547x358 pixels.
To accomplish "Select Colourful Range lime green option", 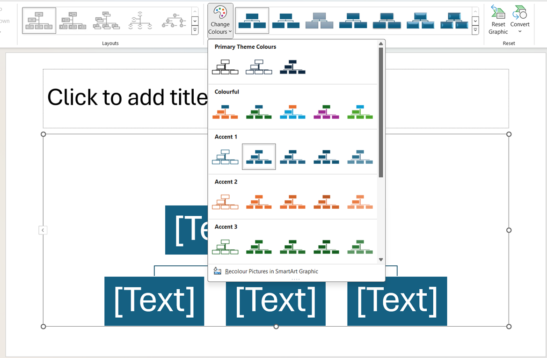I will pos(360,112).
